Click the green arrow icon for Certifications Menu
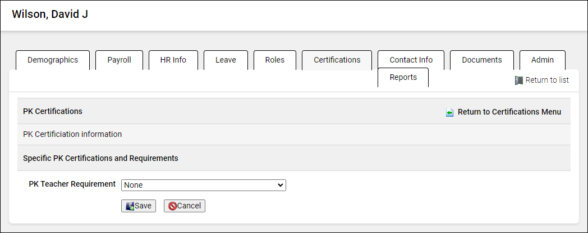 (449, 112)
